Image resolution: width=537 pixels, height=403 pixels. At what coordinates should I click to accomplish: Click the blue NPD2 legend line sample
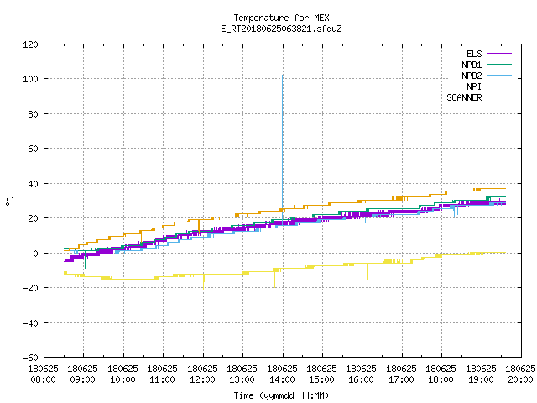click(499, 76)
